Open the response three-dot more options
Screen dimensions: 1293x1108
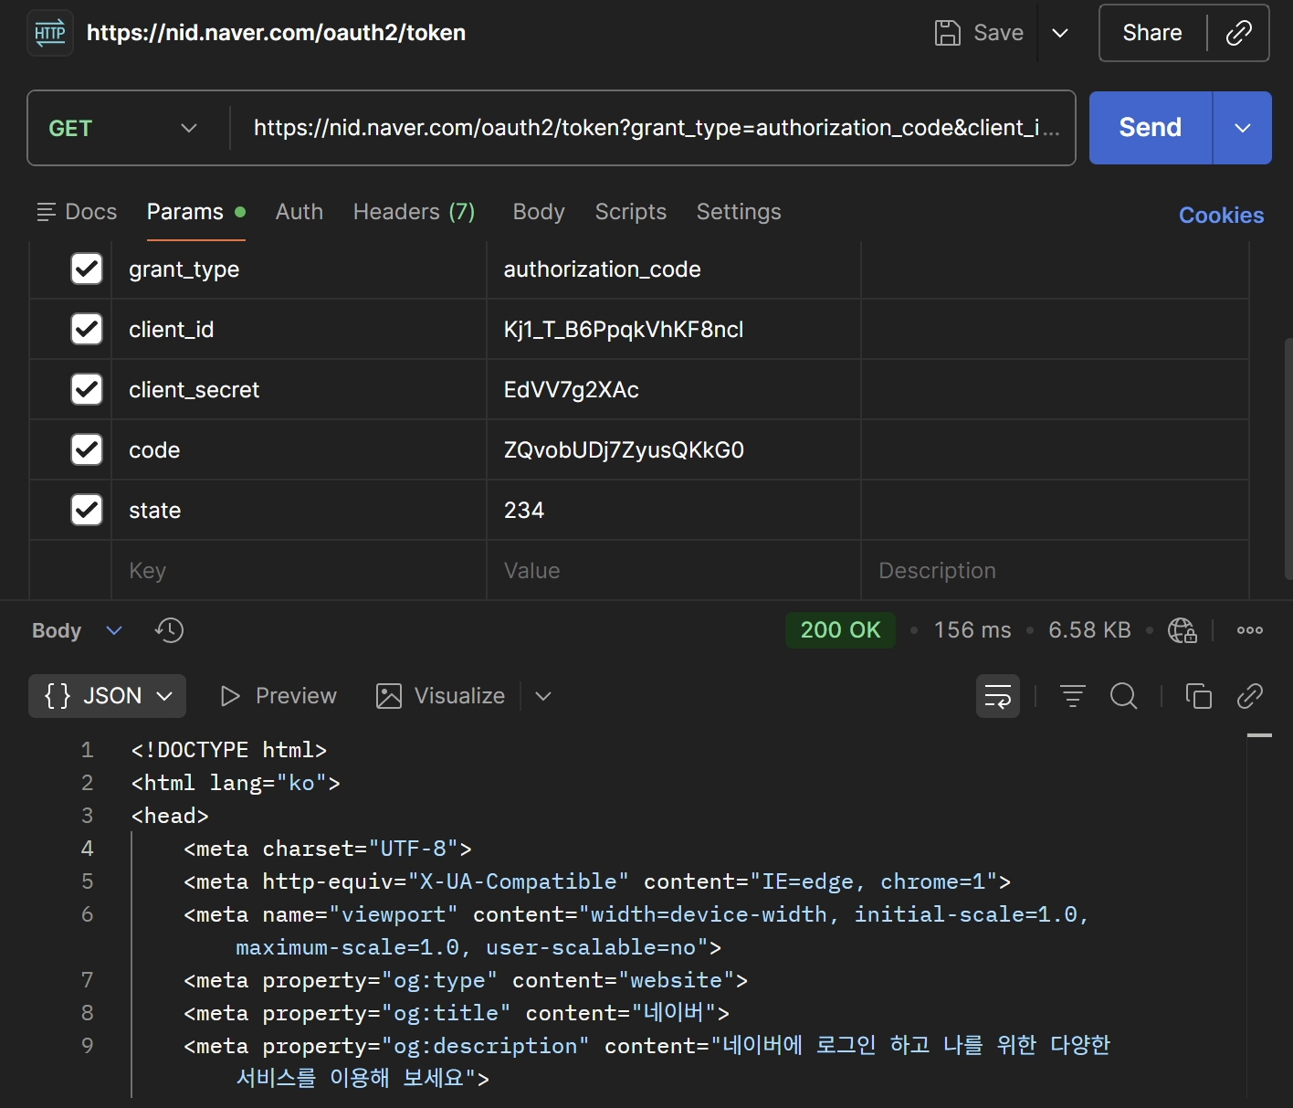(1249, 630)
